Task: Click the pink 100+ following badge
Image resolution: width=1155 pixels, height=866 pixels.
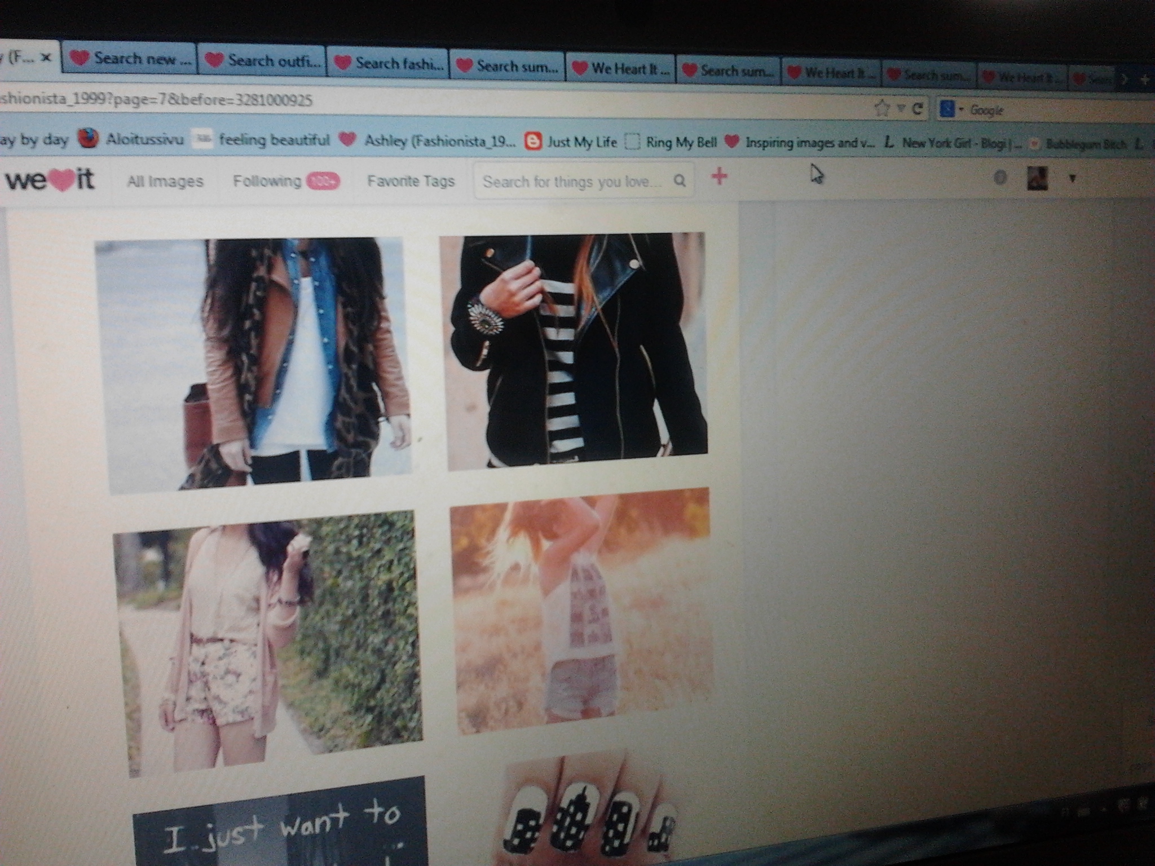Action: [323, 181]
